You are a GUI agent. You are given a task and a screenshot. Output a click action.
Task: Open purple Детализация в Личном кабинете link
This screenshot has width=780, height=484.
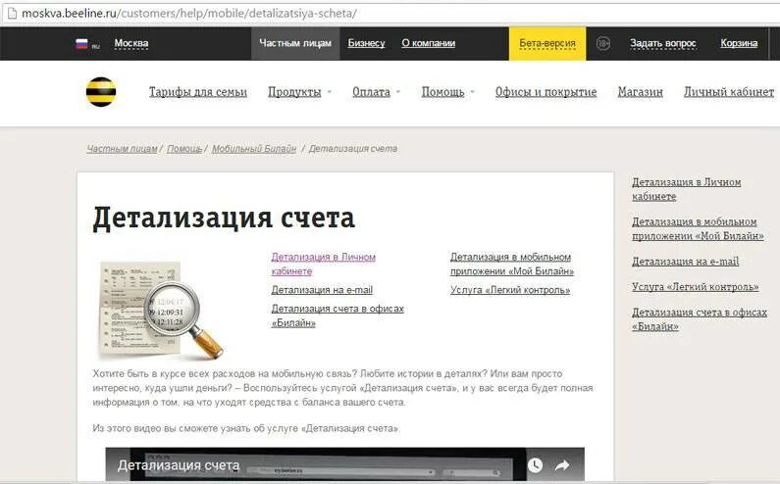pyautogui.click(x=324, y=264)
